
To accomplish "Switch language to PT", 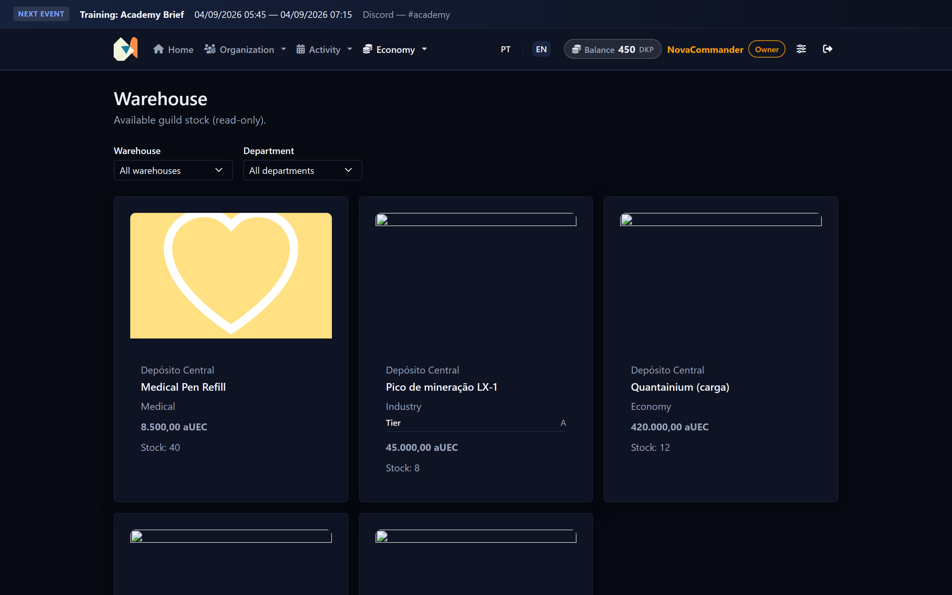I will click(x=505, y=49).
